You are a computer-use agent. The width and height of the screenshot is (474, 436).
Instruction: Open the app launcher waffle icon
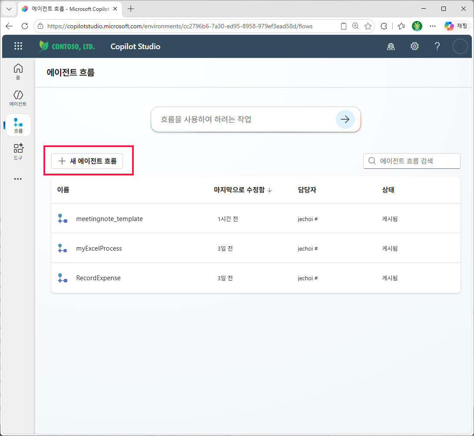point(18,46)
